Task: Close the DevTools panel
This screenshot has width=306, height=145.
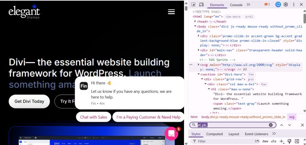Action: coord(301,5)
